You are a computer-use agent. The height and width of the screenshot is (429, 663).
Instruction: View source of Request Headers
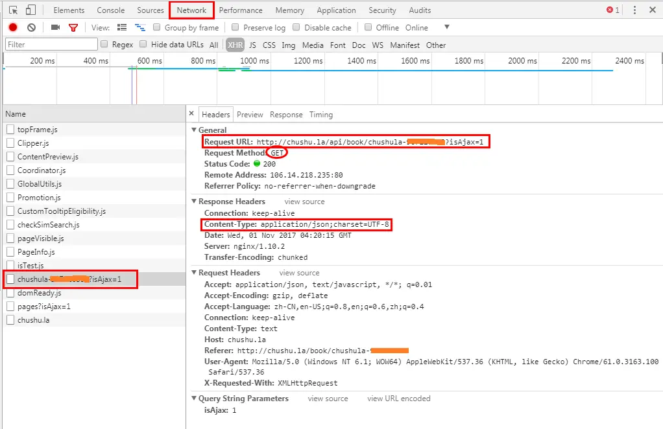click(x=299, y=273)
